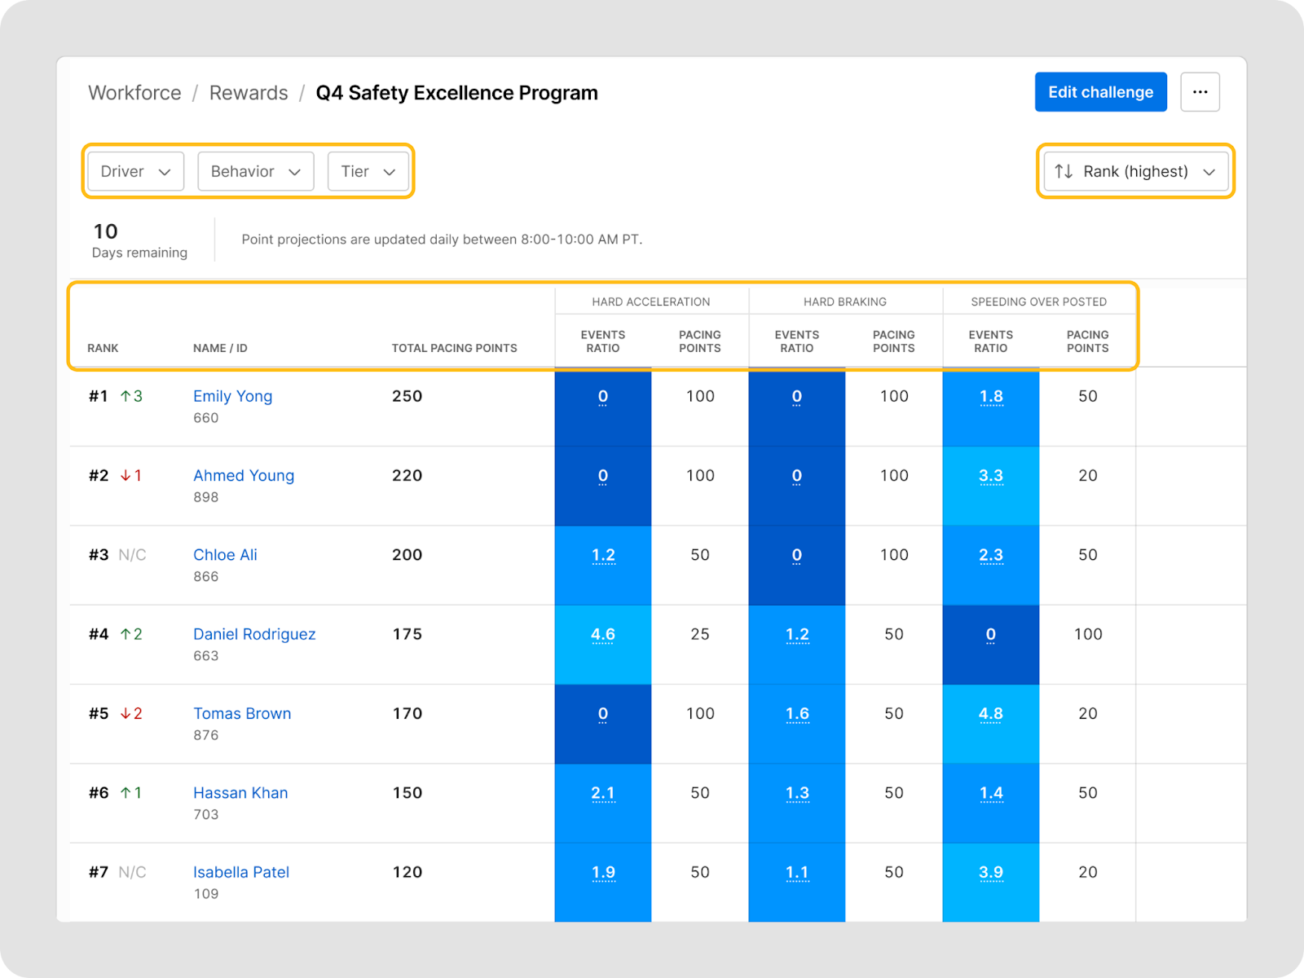This screenshot has width=1304, height=978.
Task: Navigate to Rewards breadcrumb item
Action: click(249, 93)
